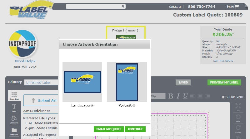This screenshot has height=139, width=250.
Task: Click the Preview My Label button
Action: click(x=224, y=82)
